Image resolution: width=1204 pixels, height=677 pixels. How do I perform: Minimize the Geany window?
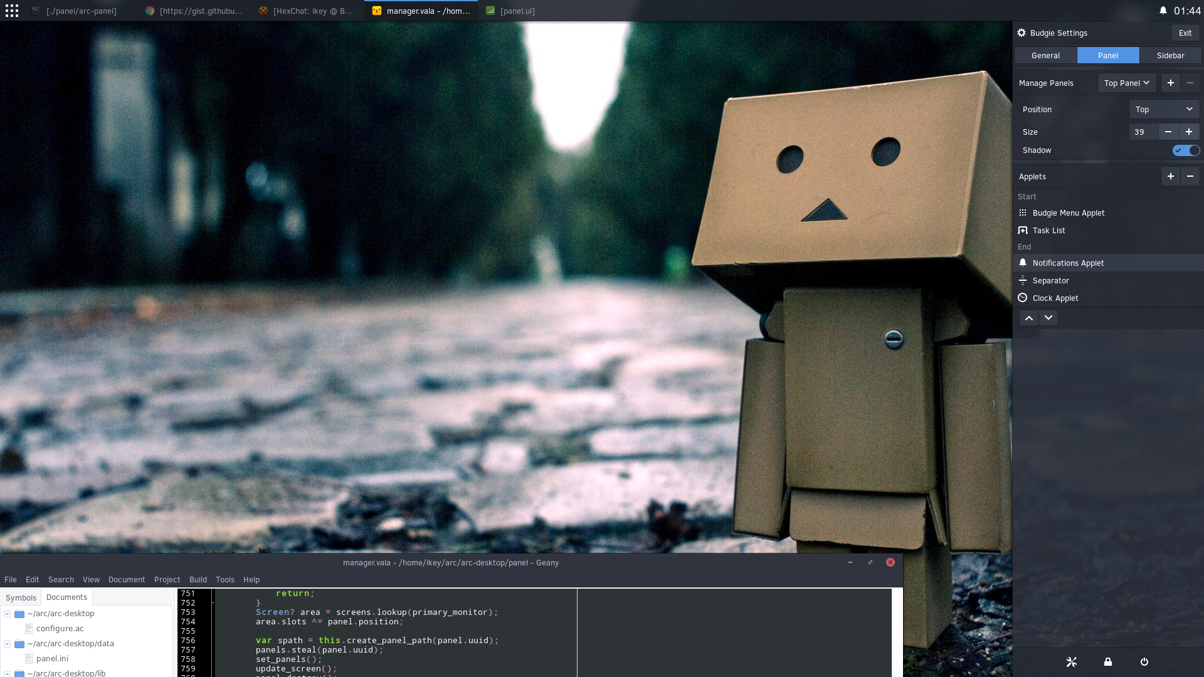click(850, 562)
